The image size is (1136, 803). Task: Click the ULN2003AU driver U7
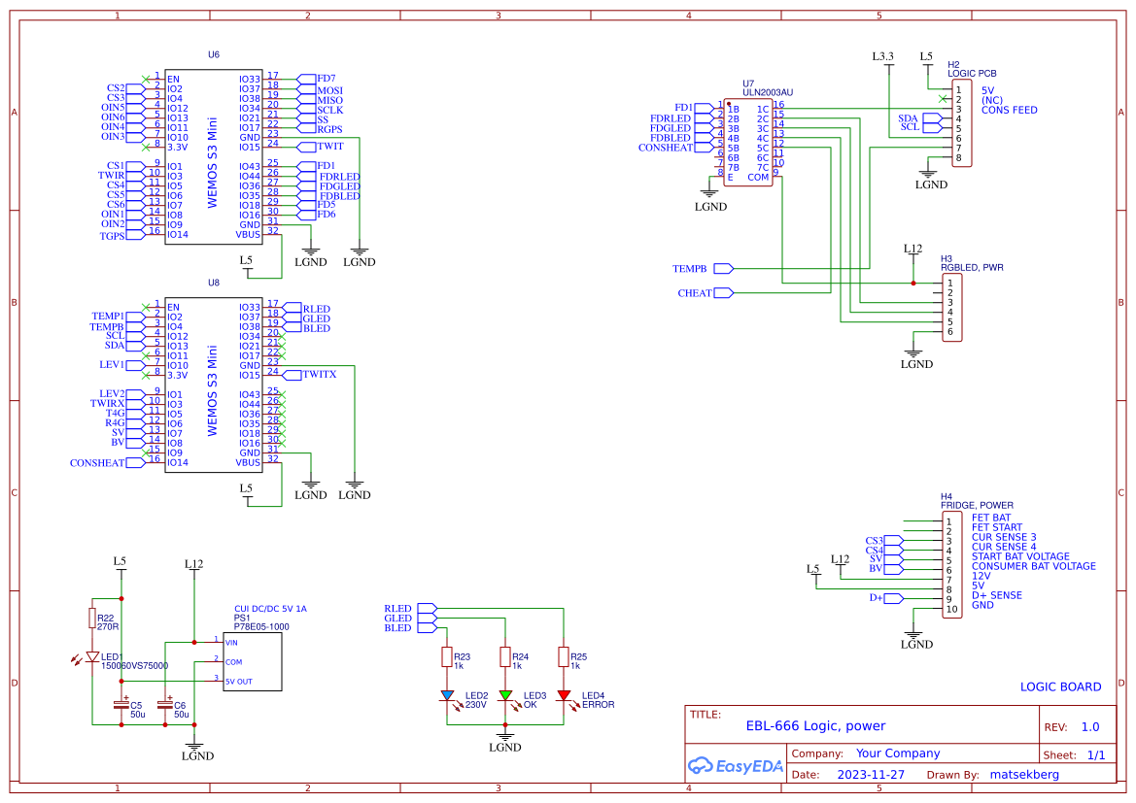(748, 141)
